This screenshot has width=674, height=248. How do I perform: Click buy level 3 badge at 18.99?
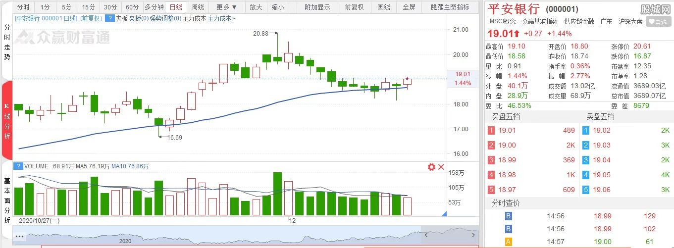pos(491,160)
